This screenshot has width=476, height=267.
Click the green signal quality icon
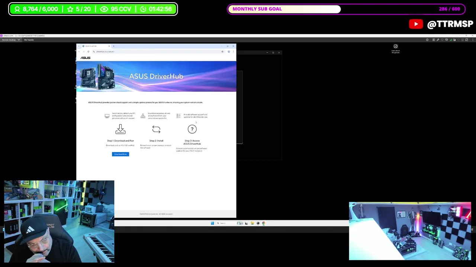tap(451, 40)
